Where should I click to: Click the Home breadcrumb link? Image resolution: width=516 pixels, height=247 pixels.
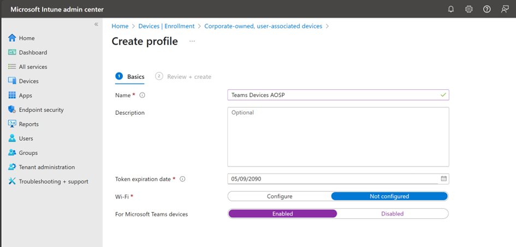(120, 26)
